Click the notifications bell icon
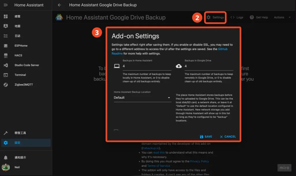 pyautogui.click(x=6, y=157)
